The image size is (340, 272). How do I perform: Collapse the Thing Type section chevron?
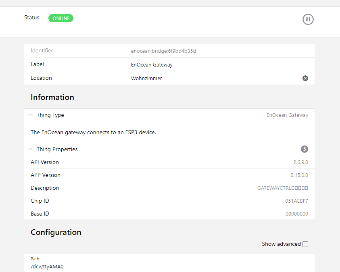(31, 115)
